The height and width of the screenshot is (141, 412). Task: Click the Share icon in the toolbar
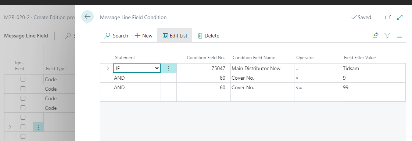pyautogui.click(x=375, y=35)
